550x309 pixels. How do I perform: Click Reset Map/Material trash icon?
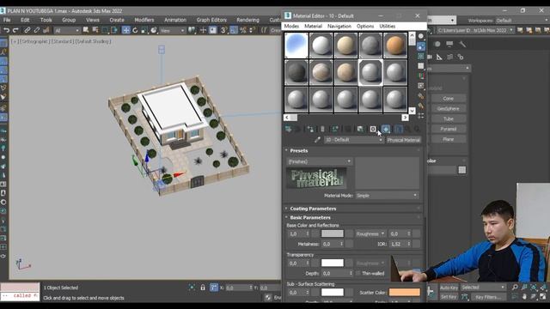[x=323, y=130]
